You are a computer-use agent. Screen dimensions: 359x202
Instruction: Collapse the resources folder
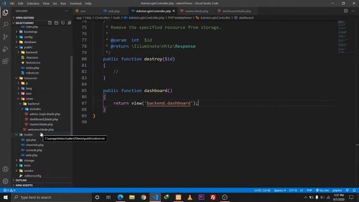tap(30, 78)
